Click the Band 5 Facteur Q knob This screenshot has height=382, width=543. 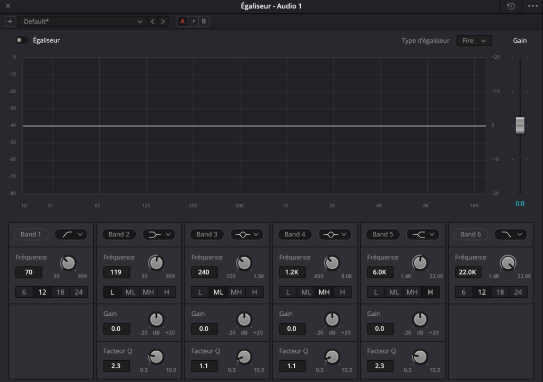tap(420, 357)
